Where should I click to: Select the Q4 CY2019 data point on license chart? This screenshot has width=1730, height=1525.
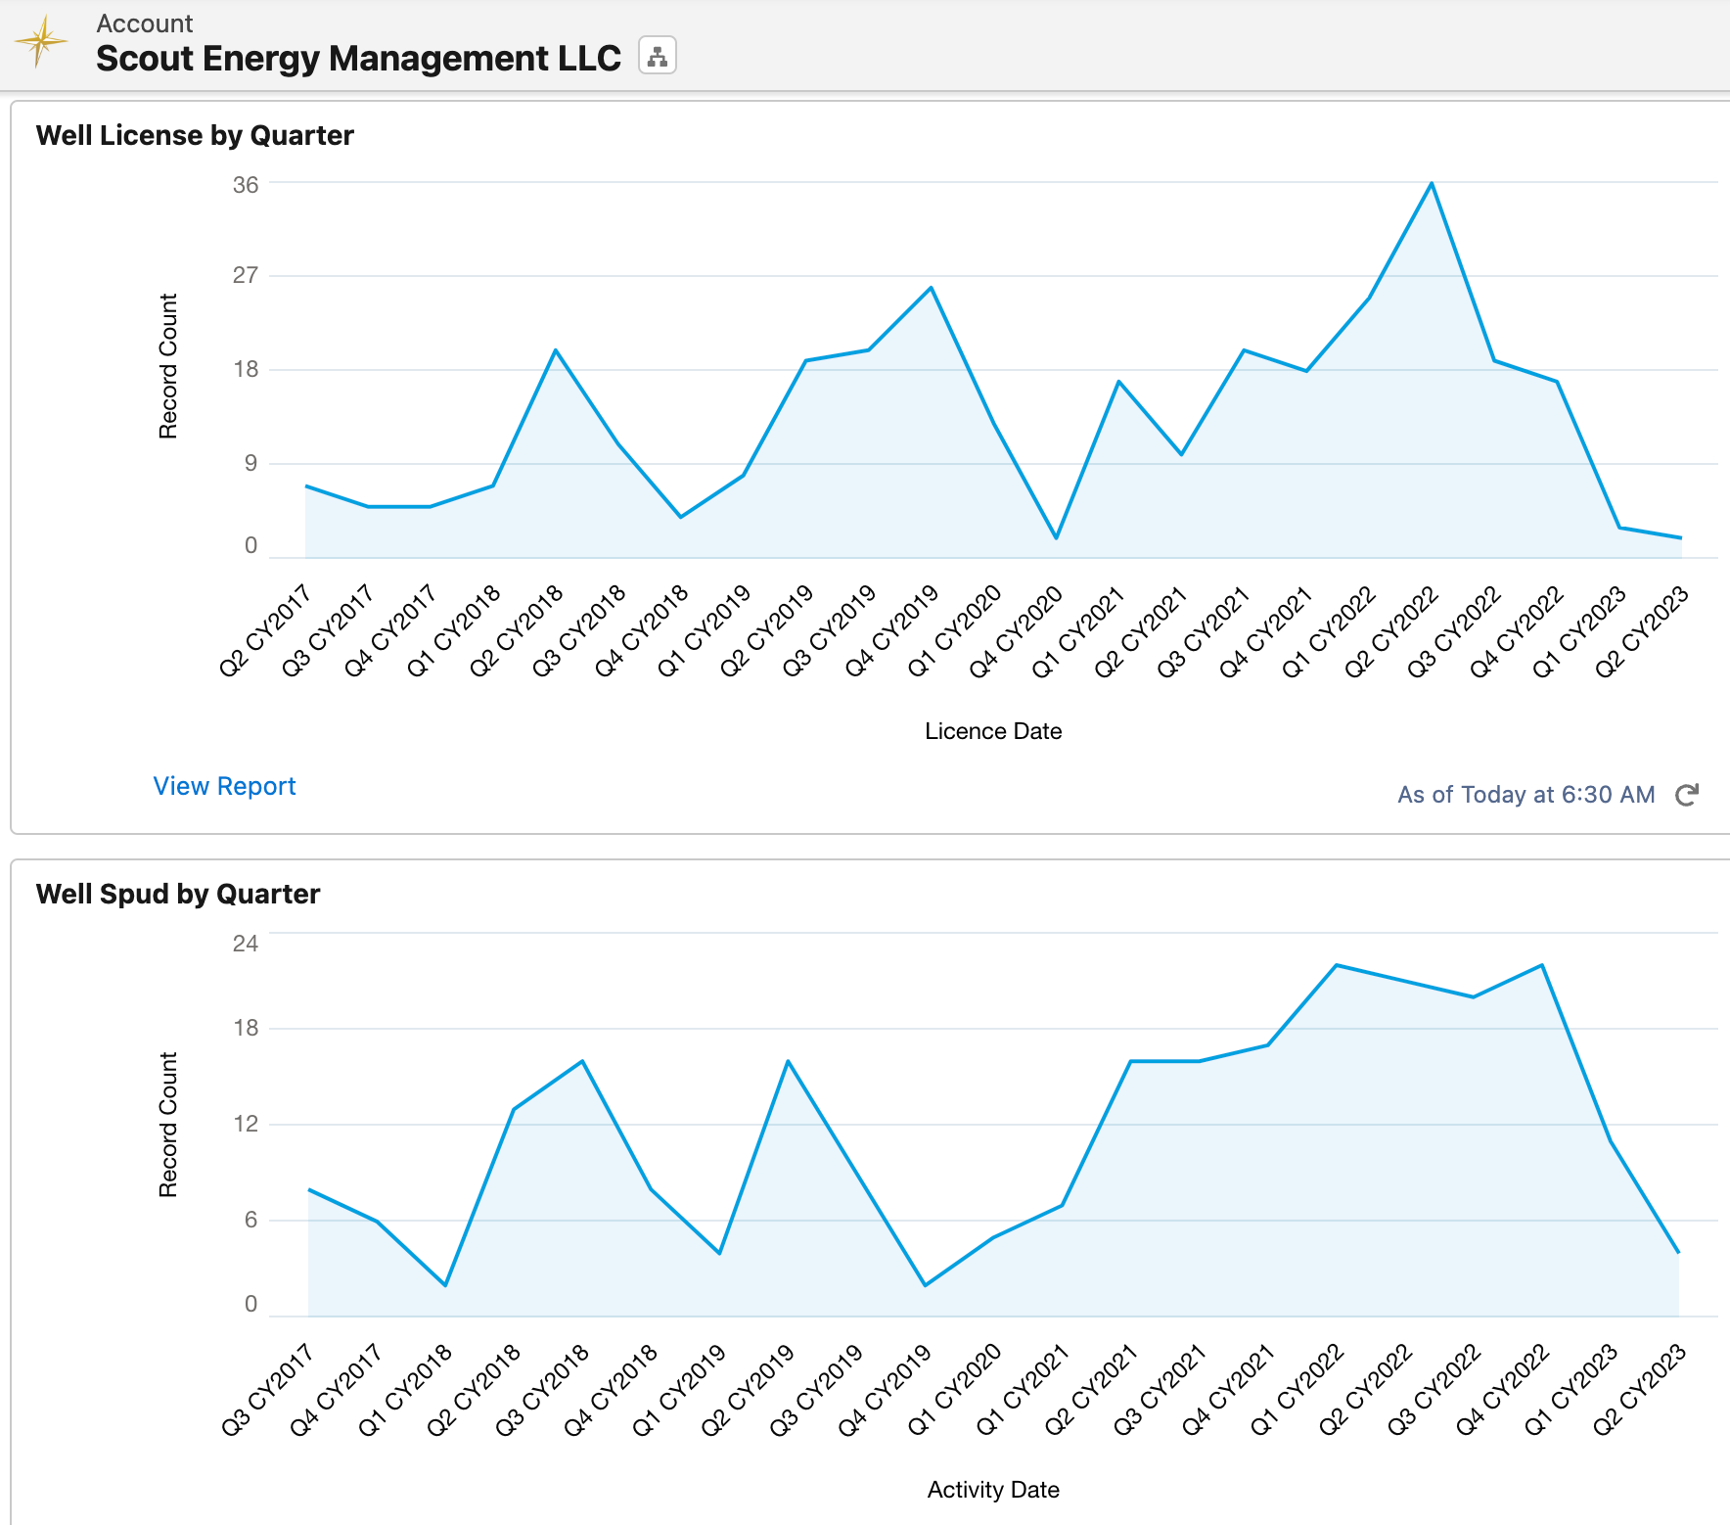click(931, 288)
